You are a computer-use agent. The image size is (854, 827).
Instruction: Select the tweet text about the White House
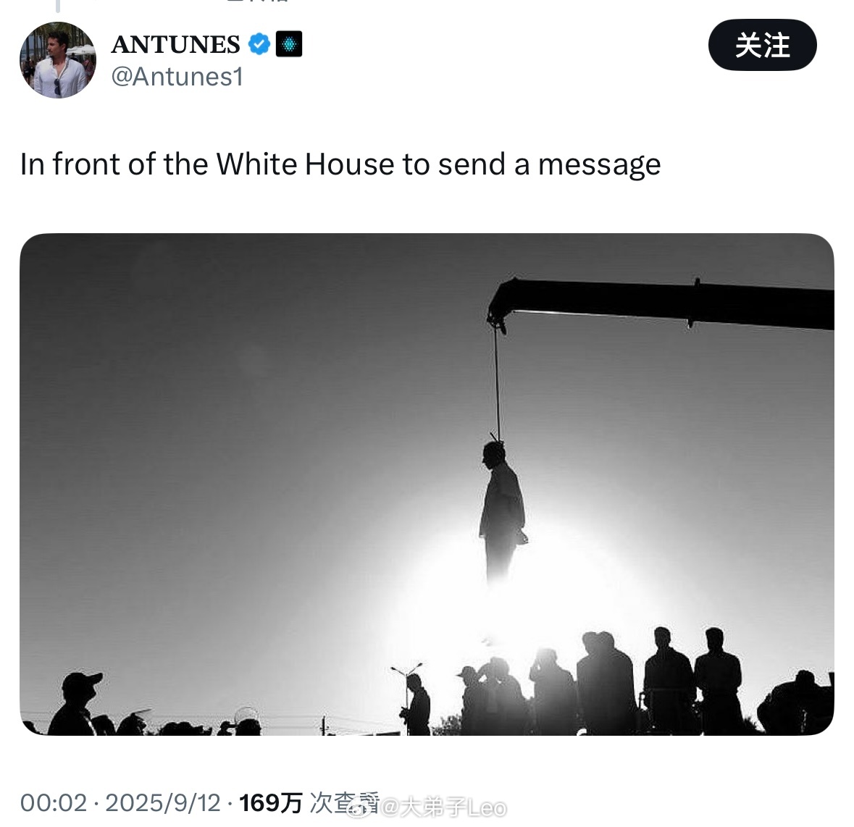click(340, 164)
